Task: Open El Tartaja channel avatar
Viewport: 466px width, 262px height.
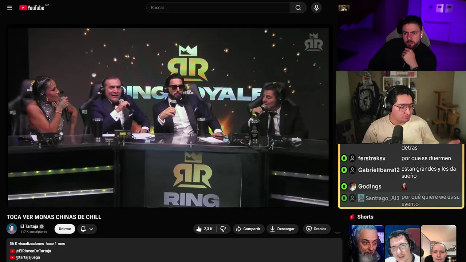Action: [x=12, y=229]
